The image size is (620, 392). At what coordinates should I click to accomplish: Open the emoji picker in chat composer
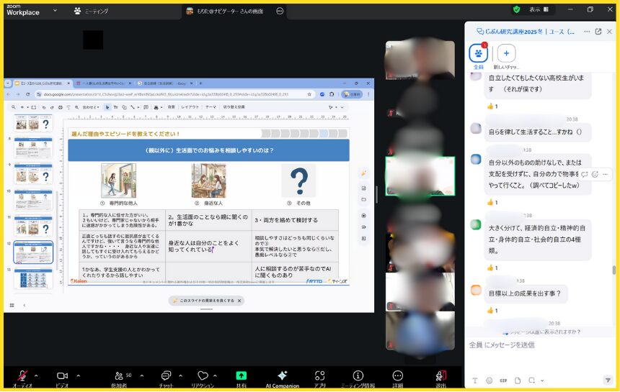489,380
